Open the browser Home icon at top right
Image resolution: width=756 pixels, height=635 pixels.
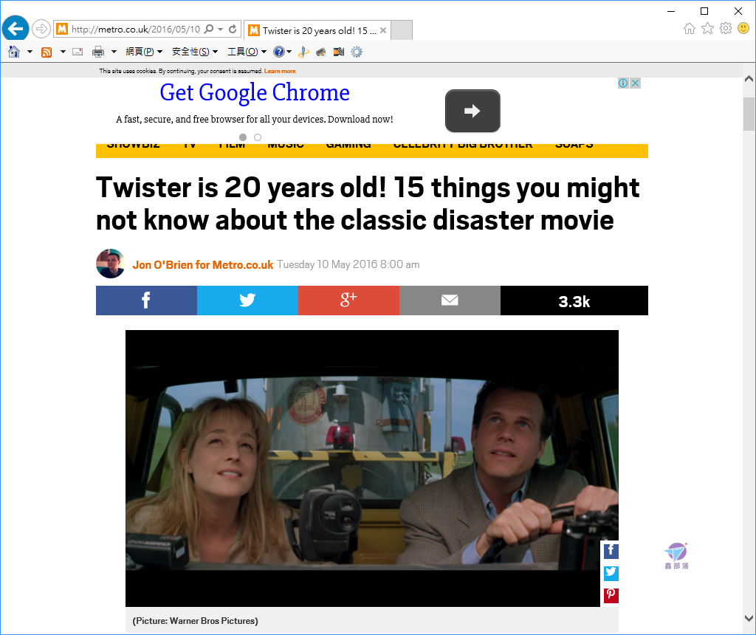click(690, 29)
